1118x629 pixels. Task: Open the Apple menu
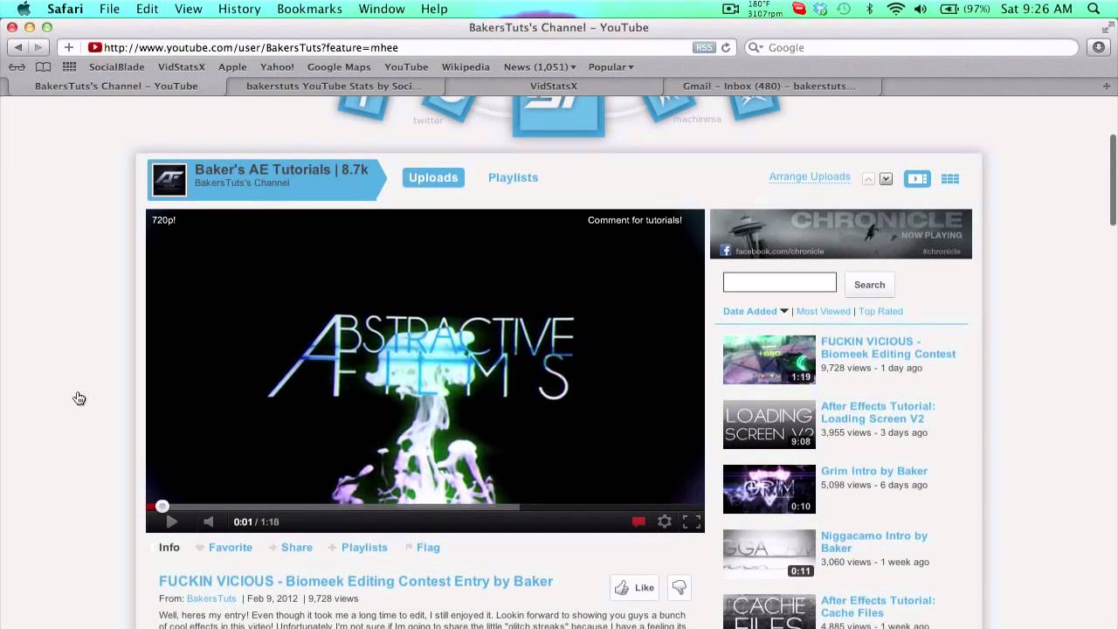(x=24, y=9)
